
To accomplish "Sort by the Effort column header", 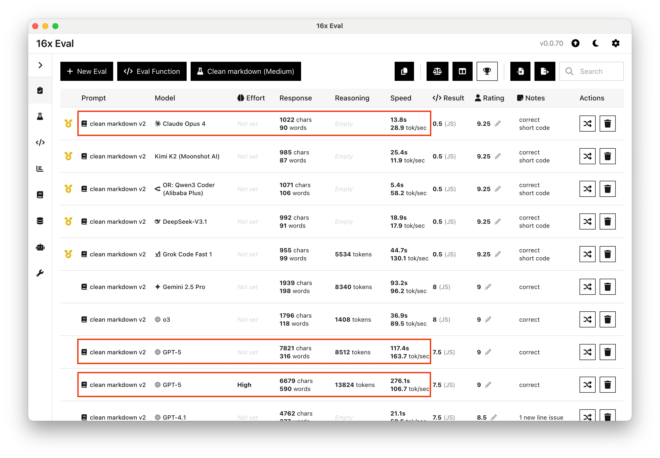I will coord(251,98).
